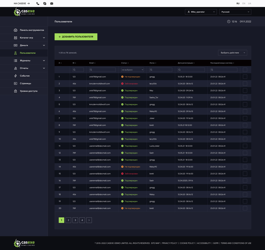Click the Отчеты bar chart icon
Image resolution: width=265 pixels, height=250 pixels.
16,68
